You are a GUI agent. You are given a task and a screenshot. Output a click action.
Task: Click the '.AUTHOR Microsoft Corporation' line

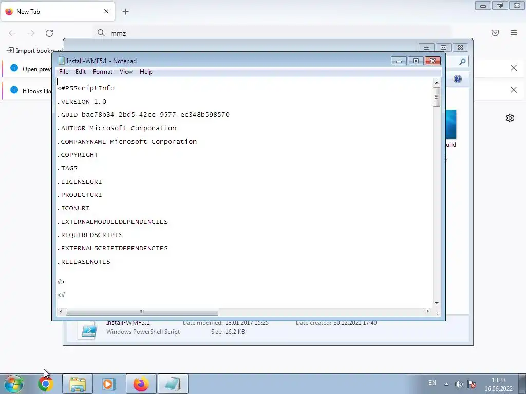pyautogui.click(x=117, y=128)
